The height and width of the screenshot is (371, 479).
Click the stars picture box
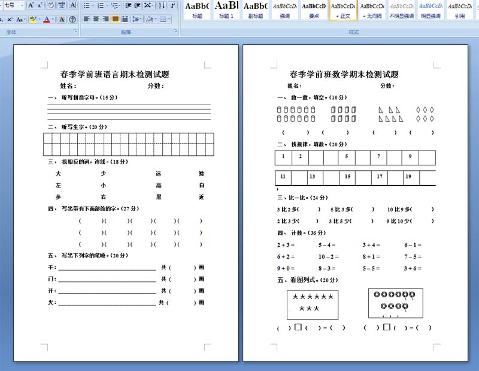tap(313, 305)
